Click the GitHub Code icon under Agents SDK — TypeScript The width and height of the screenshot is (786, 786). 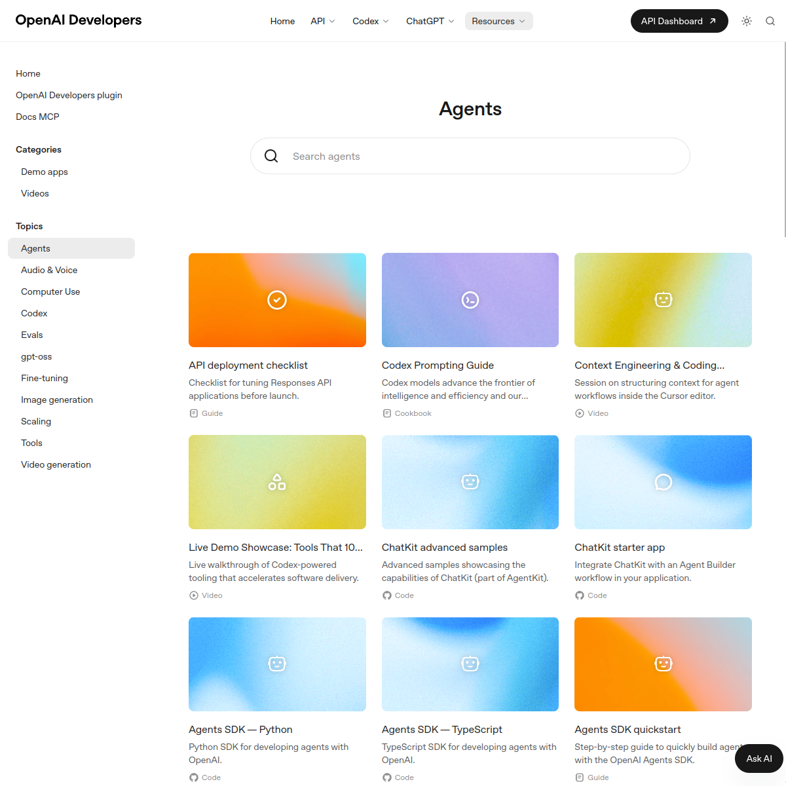pos(387,777)
